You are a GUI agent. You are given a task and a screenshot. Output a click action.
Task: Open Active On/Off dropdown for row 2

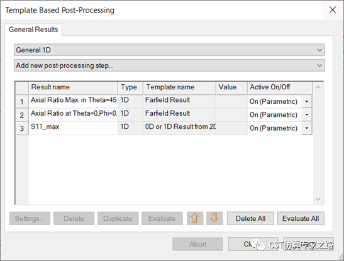[306, 114]
